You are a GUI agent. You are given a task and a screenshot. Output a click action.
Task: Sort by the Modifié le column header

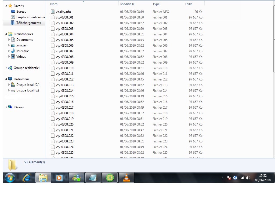pos(127,4)
